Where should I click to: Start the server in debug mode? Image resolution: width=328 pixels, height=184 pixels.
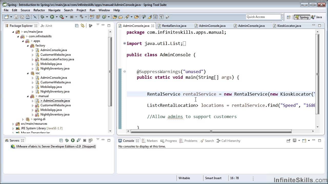click(x=67, y=140)
